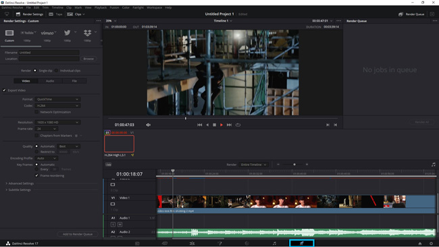The image size is (439, 247).
Task: Open the Render Queue panel button
Action: (411, 14)
